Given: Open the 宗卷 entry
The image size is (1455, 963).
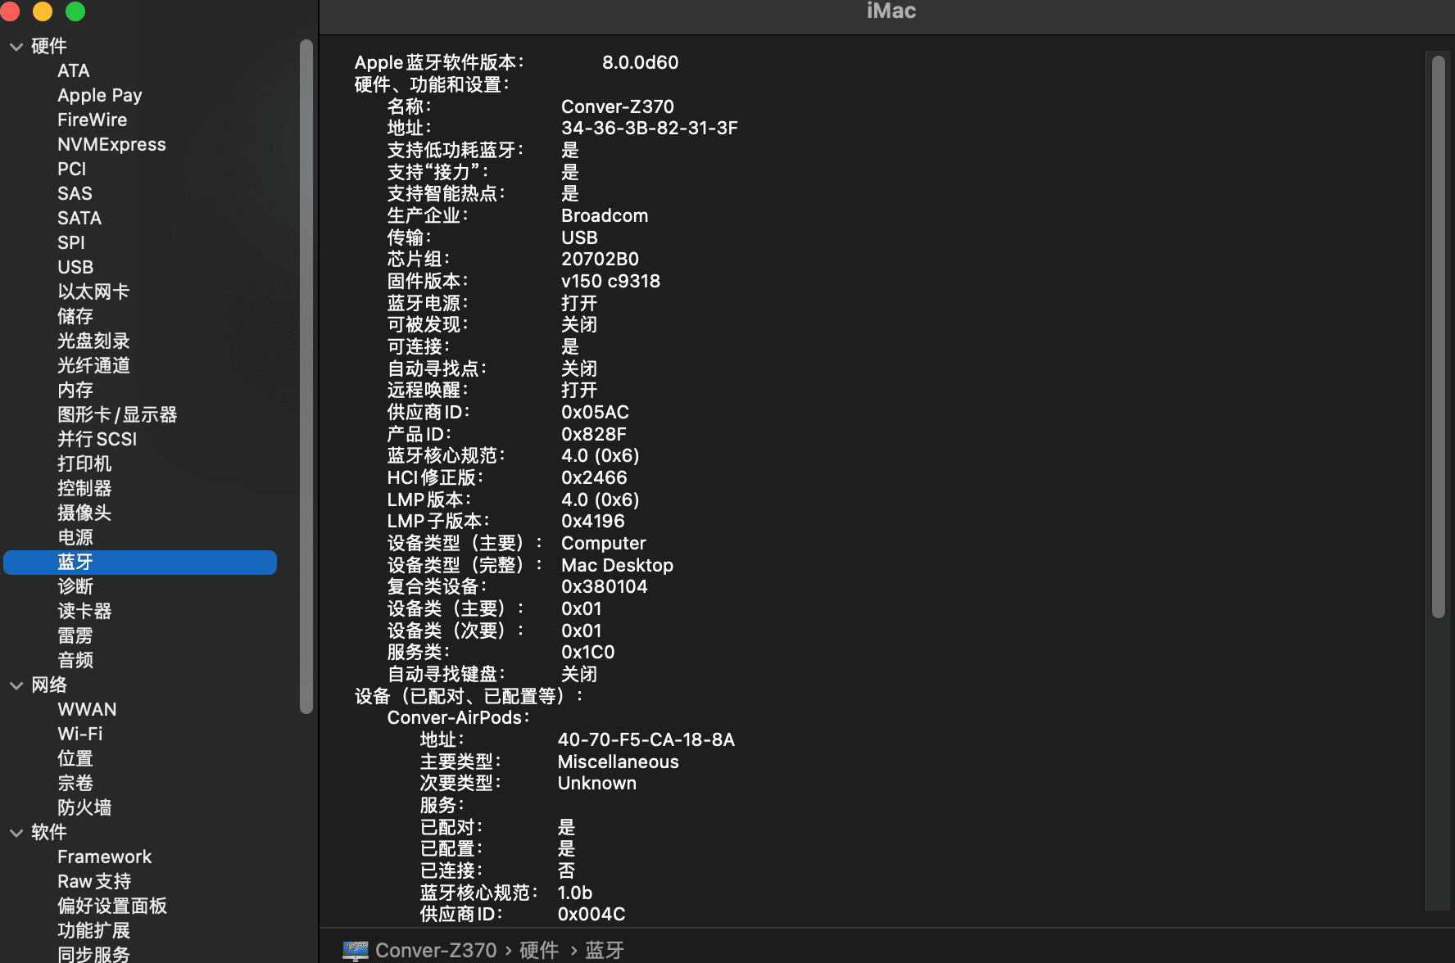Looking at the screenshot, I should coord(75,784).
